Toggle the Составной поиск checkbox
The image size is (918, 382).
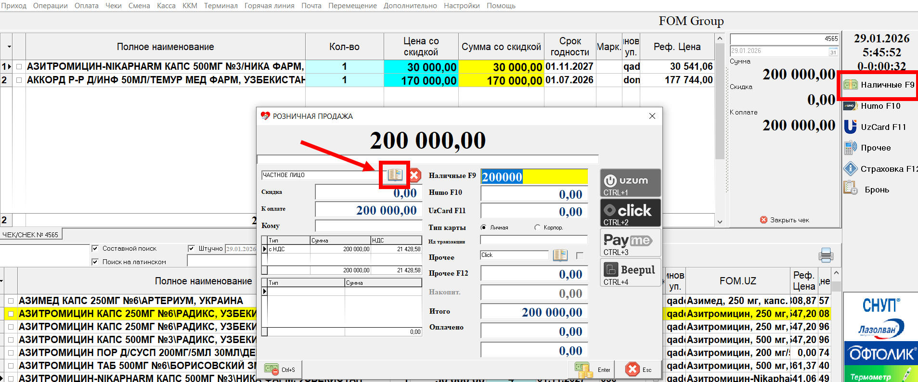(95, 248)
